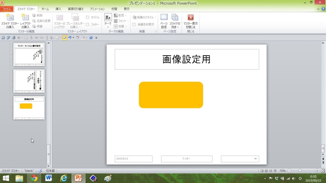Open background group dialog launcher
This screenshot has width=326, height=183.
click(x=156, y=32)
